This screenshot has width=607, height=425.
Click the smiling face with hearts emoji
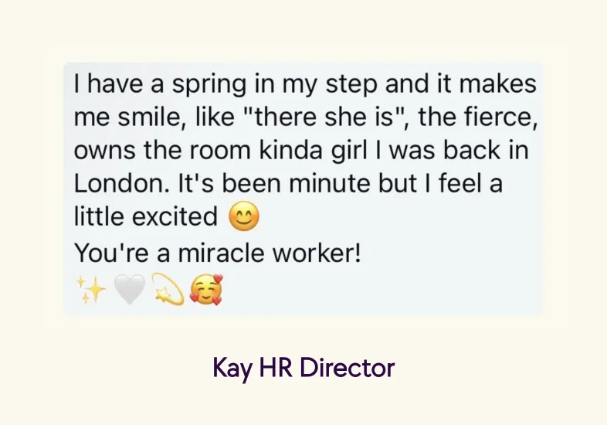(206, 289)
